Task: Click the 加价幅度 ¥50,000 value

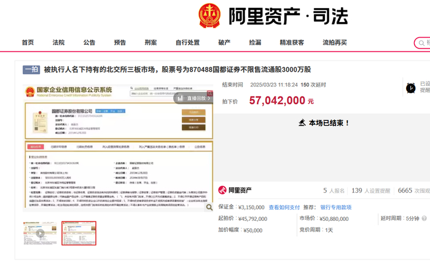Action: [x=253, y=231]
